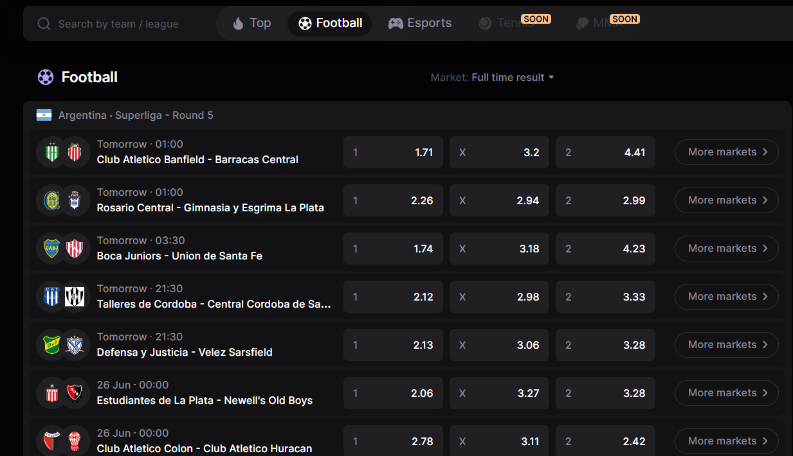Open Rosario Central - Gimnasia y Esgrima match
Image resolution: width=793 pixels, height=456 pixels.
point(210,207)
